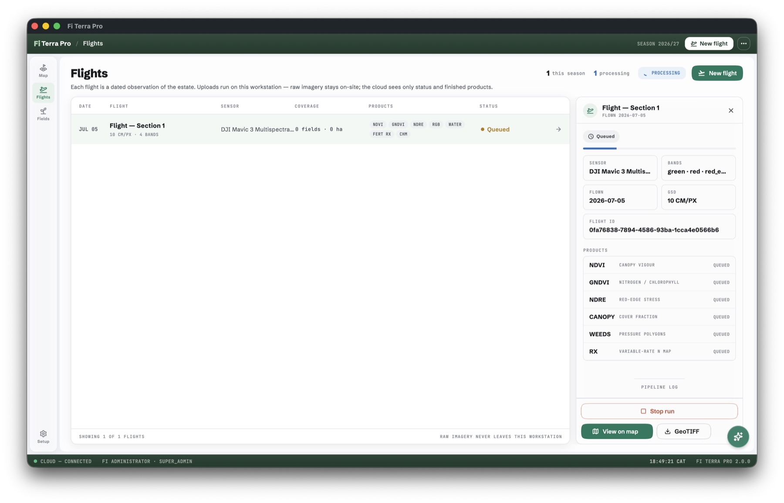The height and width of the screenshot is (503, 784).
Task: Click the Flights breadcrumb in header
Action: [93, 44]
